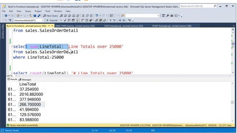Open the window layout dropdown arrow

tap(179, 16)
